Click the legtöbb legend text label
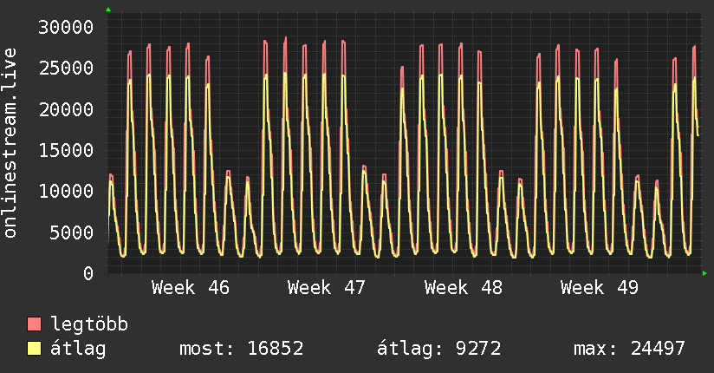714x373 pixels. (x=90, y=325)
